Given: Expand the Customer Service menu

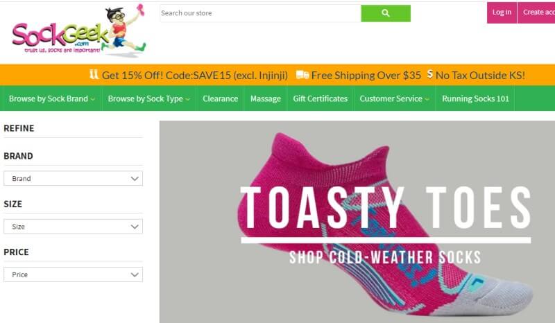Looking at the screenshot, I should [394, 98].
